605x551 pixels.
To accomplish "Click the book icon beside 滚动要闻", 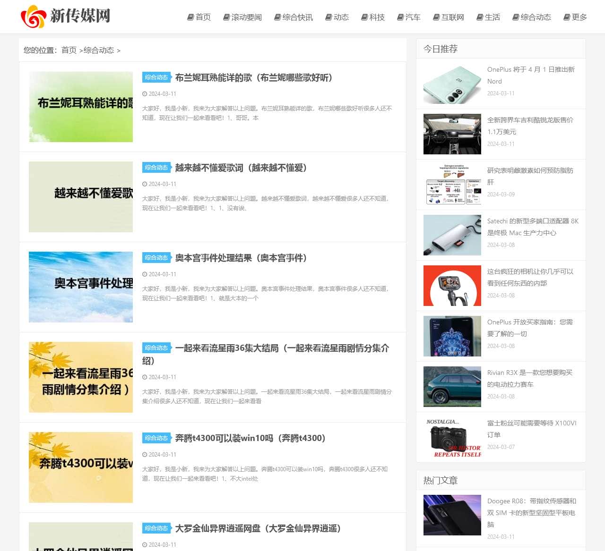I will click(226, 17).
